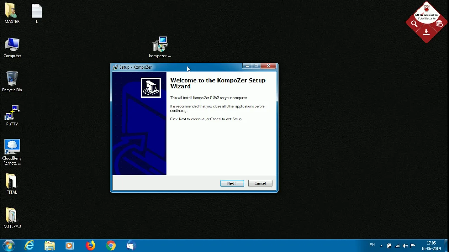Select the file named 1 on desktop
Screen dimensions: 449x252
point(36,14)
